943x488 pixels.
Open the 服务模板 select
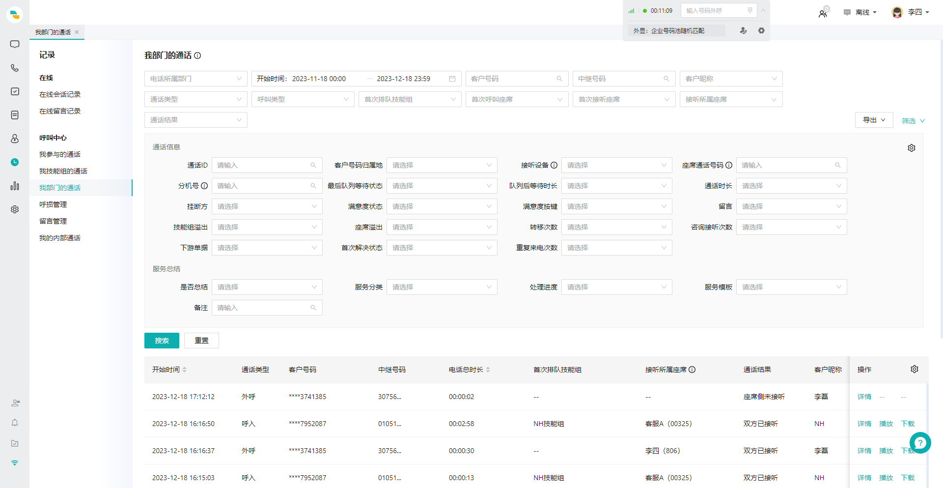point(792,287)
